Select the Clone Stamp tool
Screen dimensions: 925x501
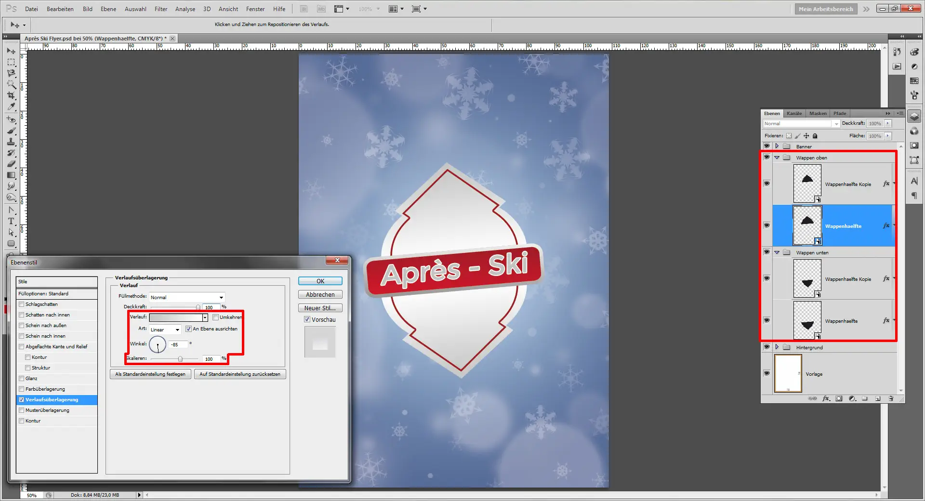[x=11, y=142]
